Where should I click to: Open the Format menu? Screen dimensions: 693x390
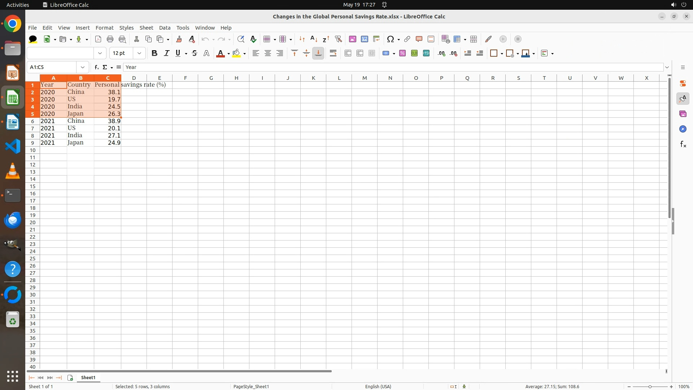(104, 28)
